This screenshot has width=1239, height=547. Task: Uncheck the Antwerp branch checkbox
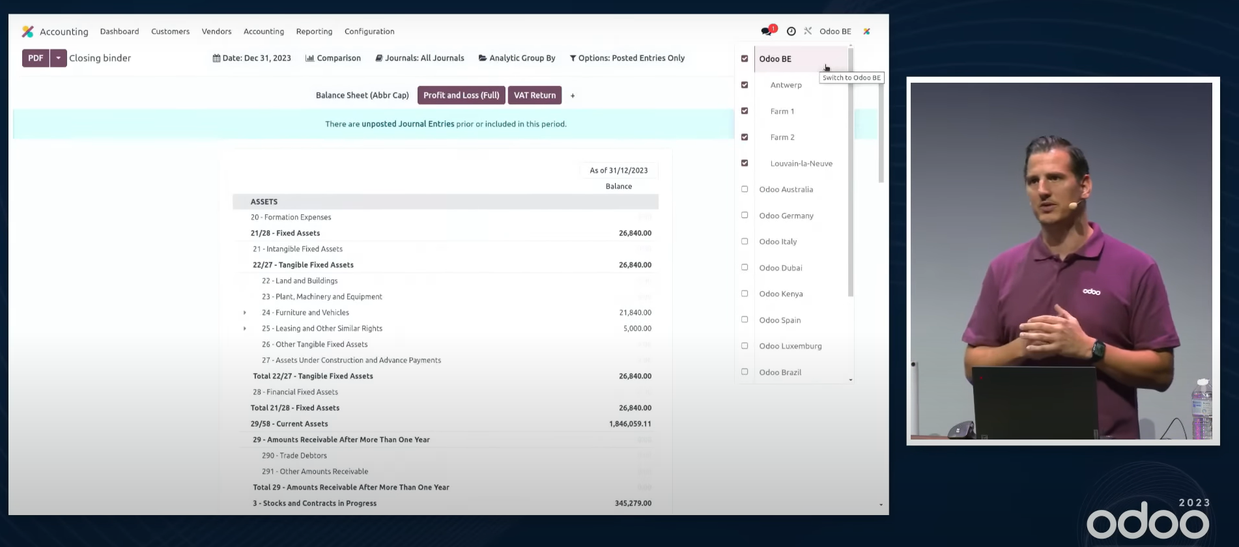pos(745,85)
